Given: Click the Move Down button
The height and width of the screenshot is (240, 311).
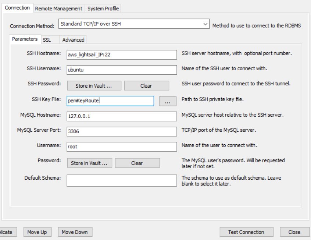Looking at the screenshot, I should coord(75,232).
